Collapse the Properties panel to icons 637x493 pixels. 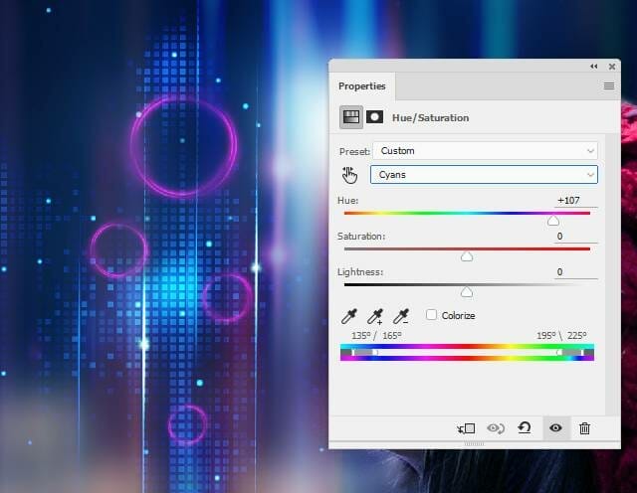pyautogui.click(x=594, y=67)
